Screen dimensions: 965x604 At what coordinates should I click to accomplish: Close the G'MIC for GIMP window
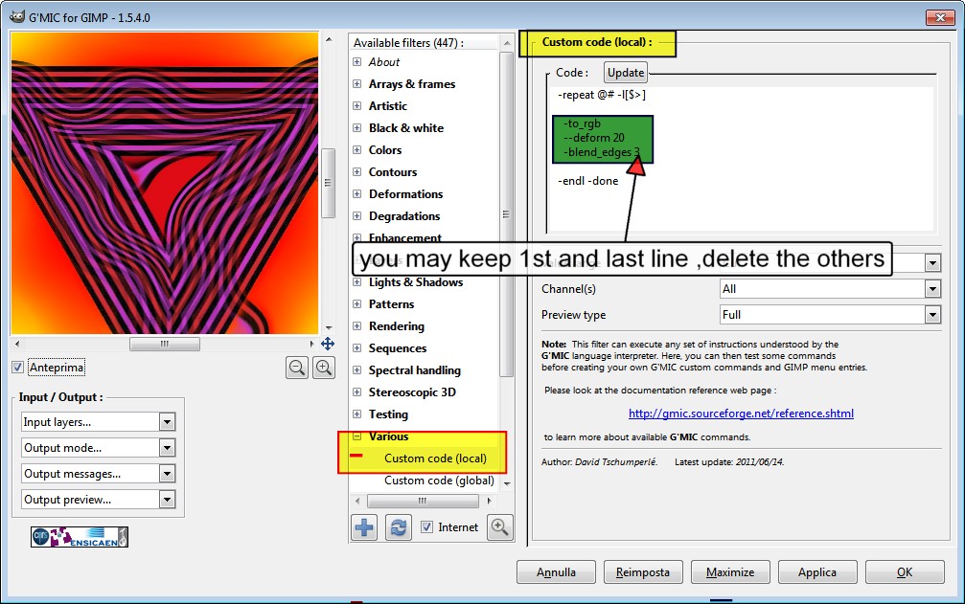pos(940,17)
